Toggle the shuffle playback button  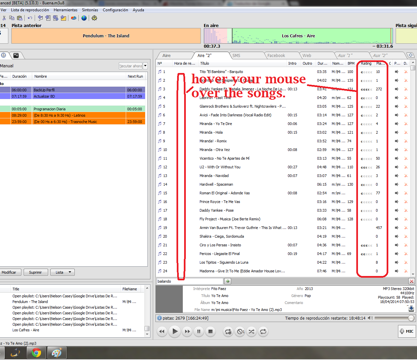tap(251, 331)
